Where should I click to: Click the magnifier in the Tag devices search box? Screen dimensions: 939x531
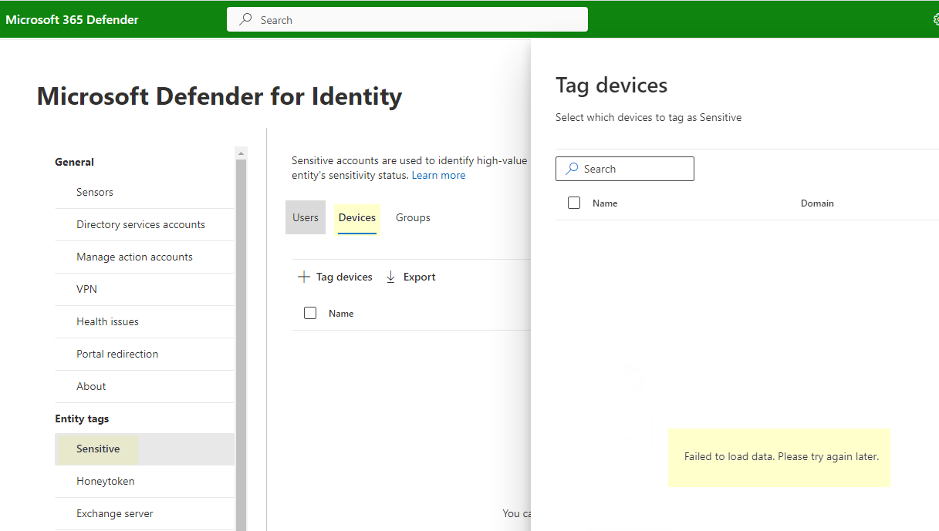click(570, 168)
